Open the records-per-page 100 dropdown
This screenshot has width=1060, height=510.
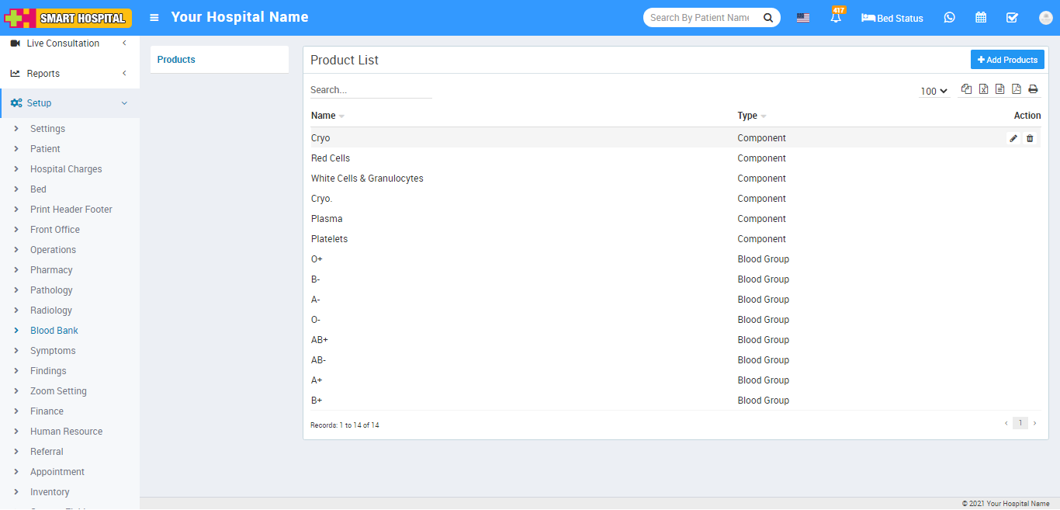pos(934,91)
